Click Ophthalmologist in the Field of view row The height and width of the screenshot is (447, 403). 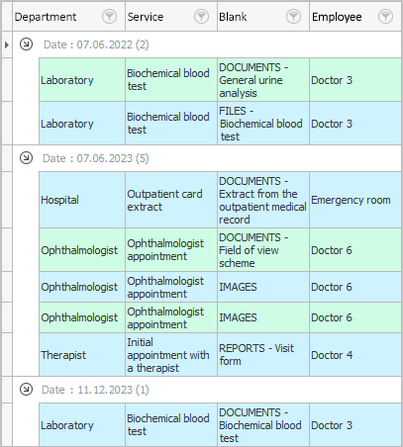click(x=82, y=250)
